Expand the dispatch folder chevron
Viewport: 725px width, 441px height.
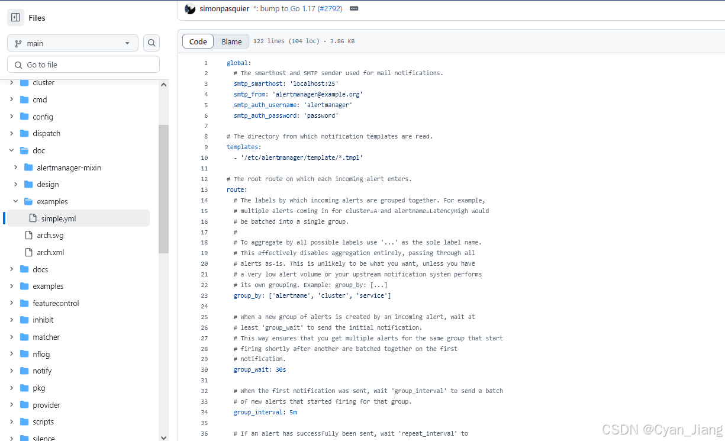click(x=11, y=133)
